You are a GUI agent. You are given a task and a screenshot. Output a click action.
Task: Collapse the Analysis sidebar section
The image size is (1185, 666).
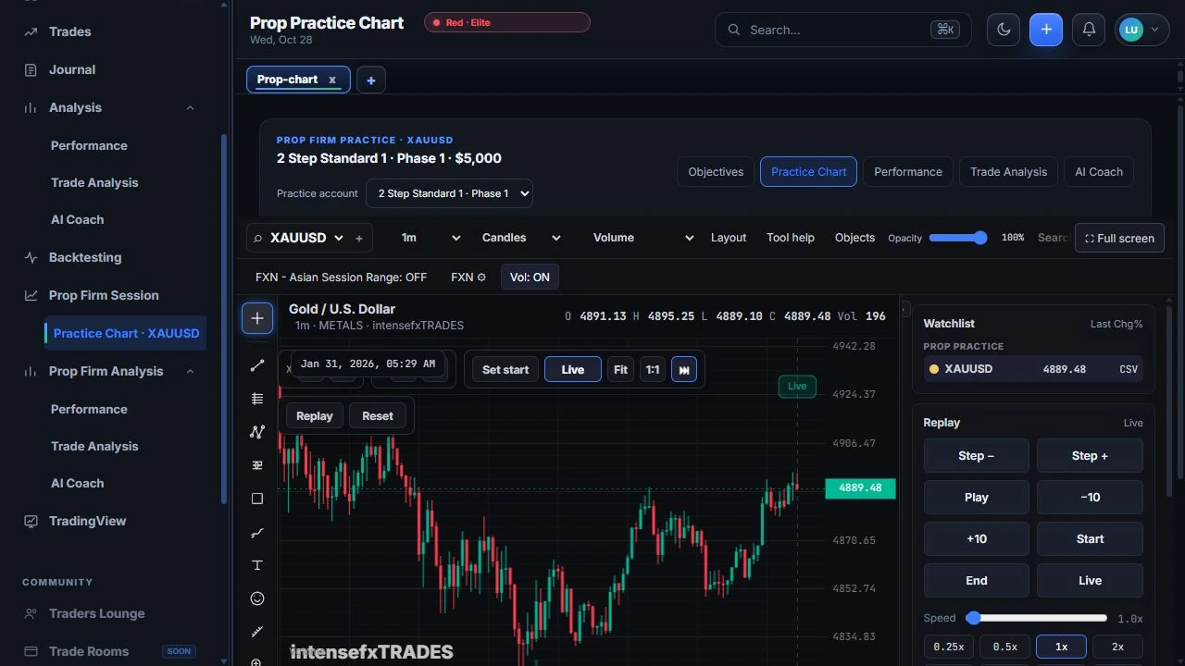coord(190,108)
